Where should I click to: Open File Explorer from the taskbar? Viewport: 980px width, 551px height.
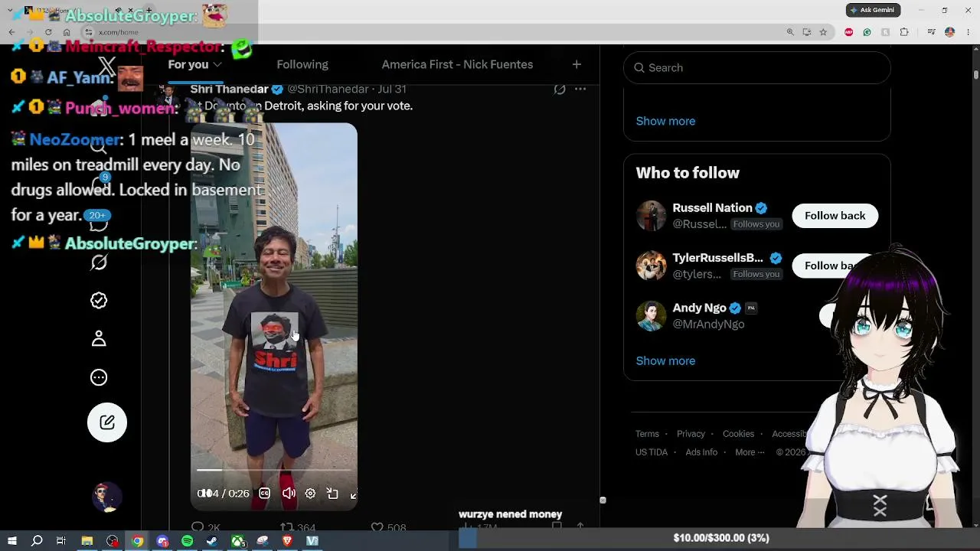(x=87, y=541)
